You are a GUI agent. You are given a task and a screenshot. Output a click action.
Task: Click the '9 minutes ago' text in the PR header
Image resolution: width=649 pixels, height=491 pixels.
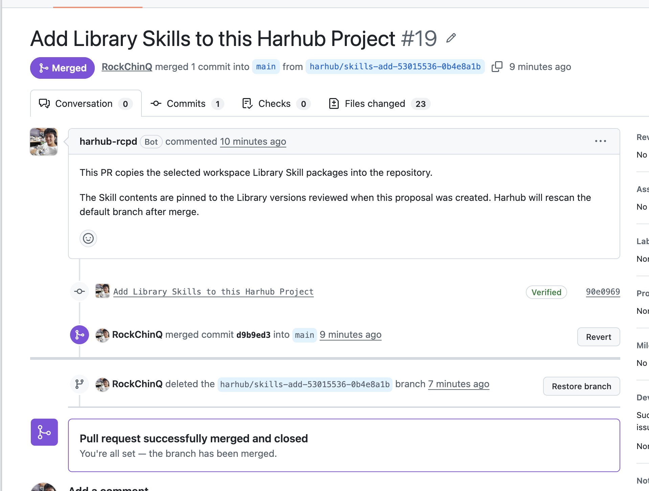pos(540,67)
